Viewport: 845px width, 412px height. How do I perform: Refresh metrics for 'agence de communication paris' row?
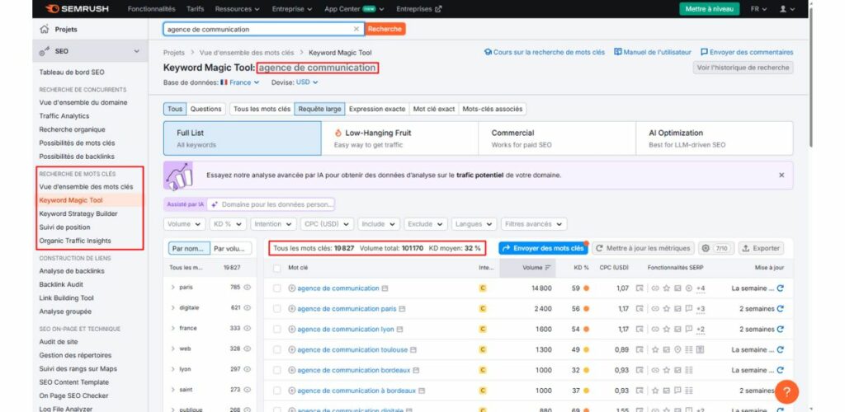[780, 309]
